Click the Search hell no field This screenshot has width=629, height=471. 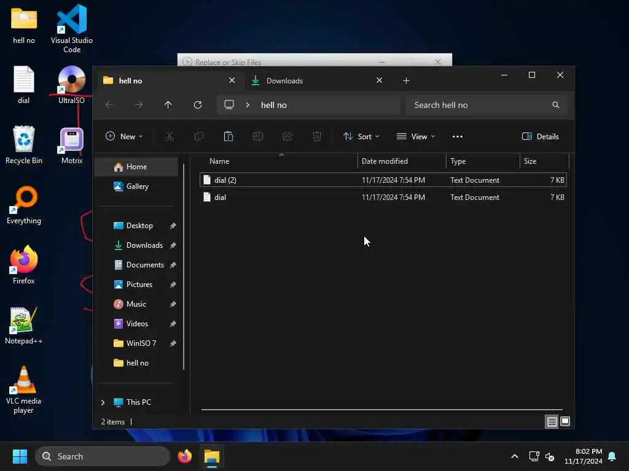tap(486, 105)
